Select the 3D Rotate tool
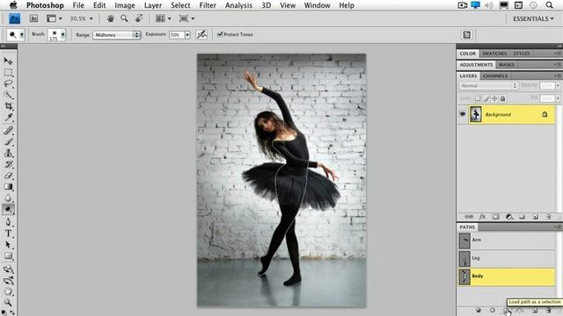 point(8,269)
